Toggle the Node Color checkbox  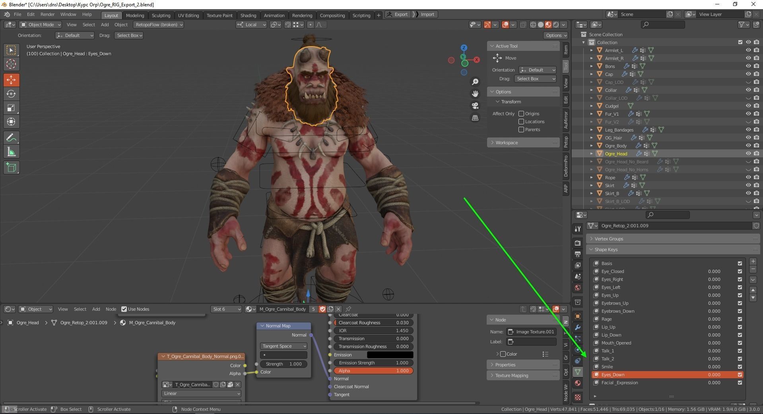503,354
